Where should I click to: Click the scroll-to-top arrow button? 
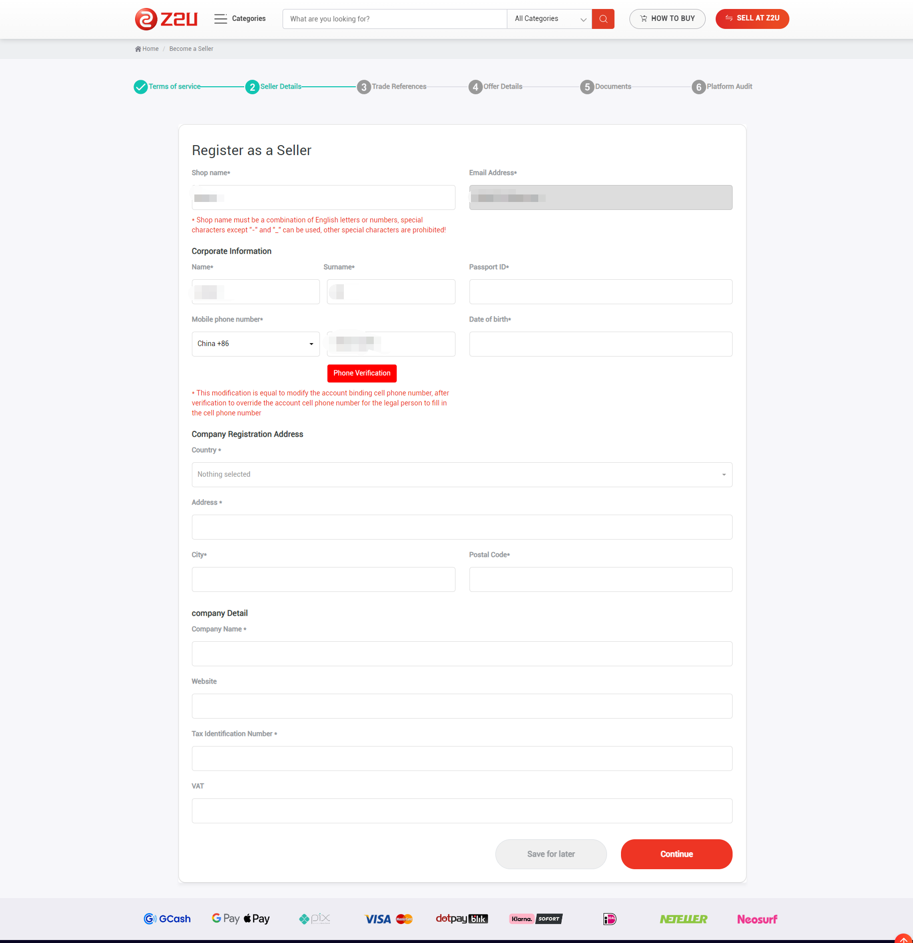point(903,938)
